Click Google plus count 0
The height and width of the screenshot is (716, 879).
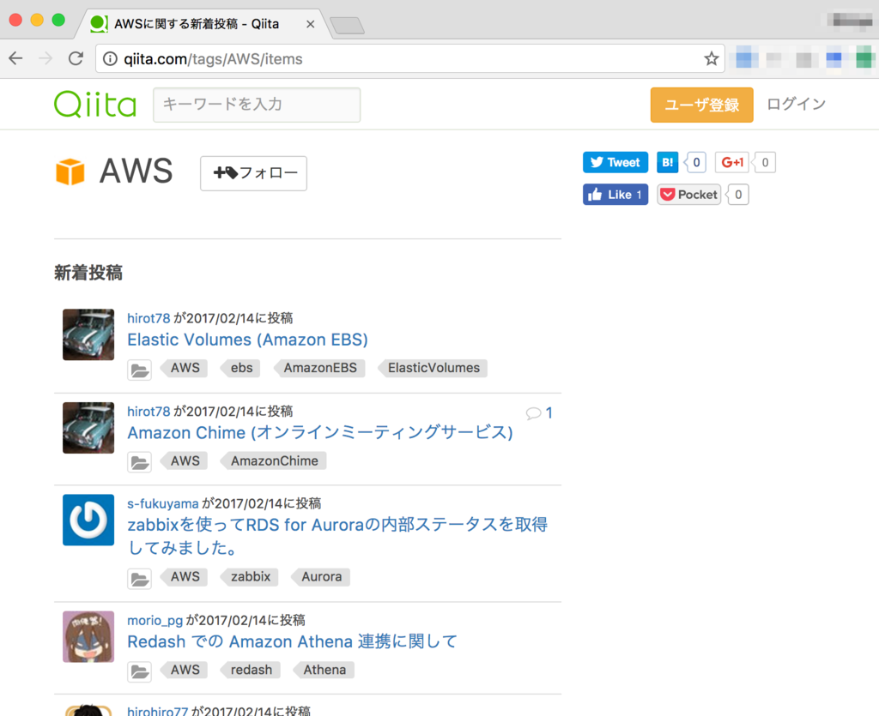click(765, 162)
